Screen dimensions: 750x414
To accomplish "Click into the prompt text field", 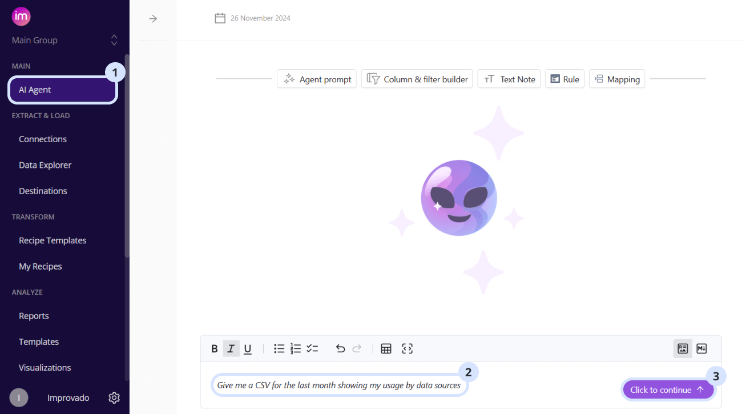I will [x=339, y=385].
